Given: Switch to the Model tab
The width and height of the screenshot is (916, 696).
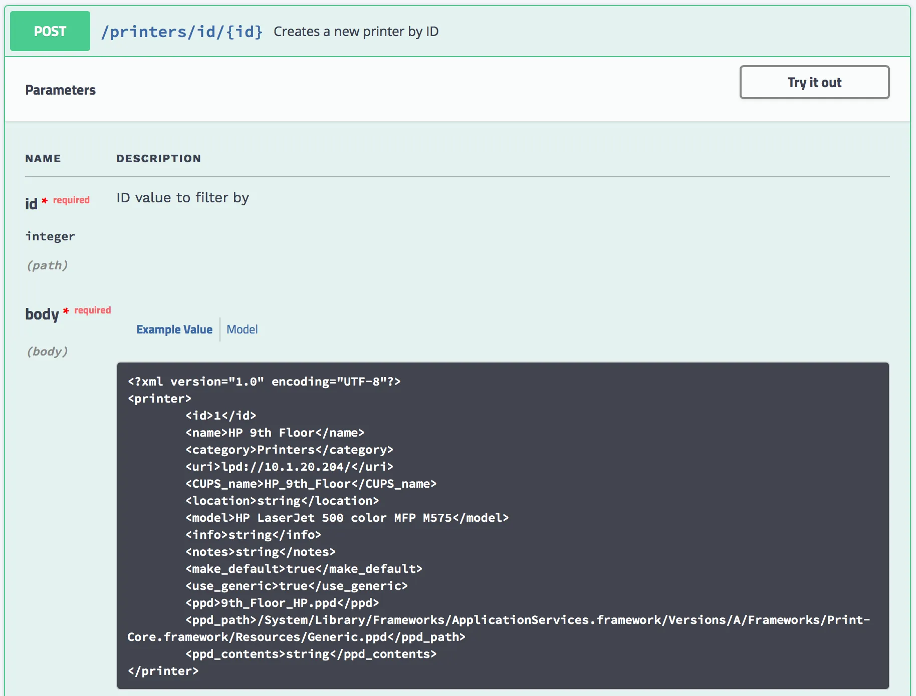Looking at the screenshot, I should coord(242,329).
